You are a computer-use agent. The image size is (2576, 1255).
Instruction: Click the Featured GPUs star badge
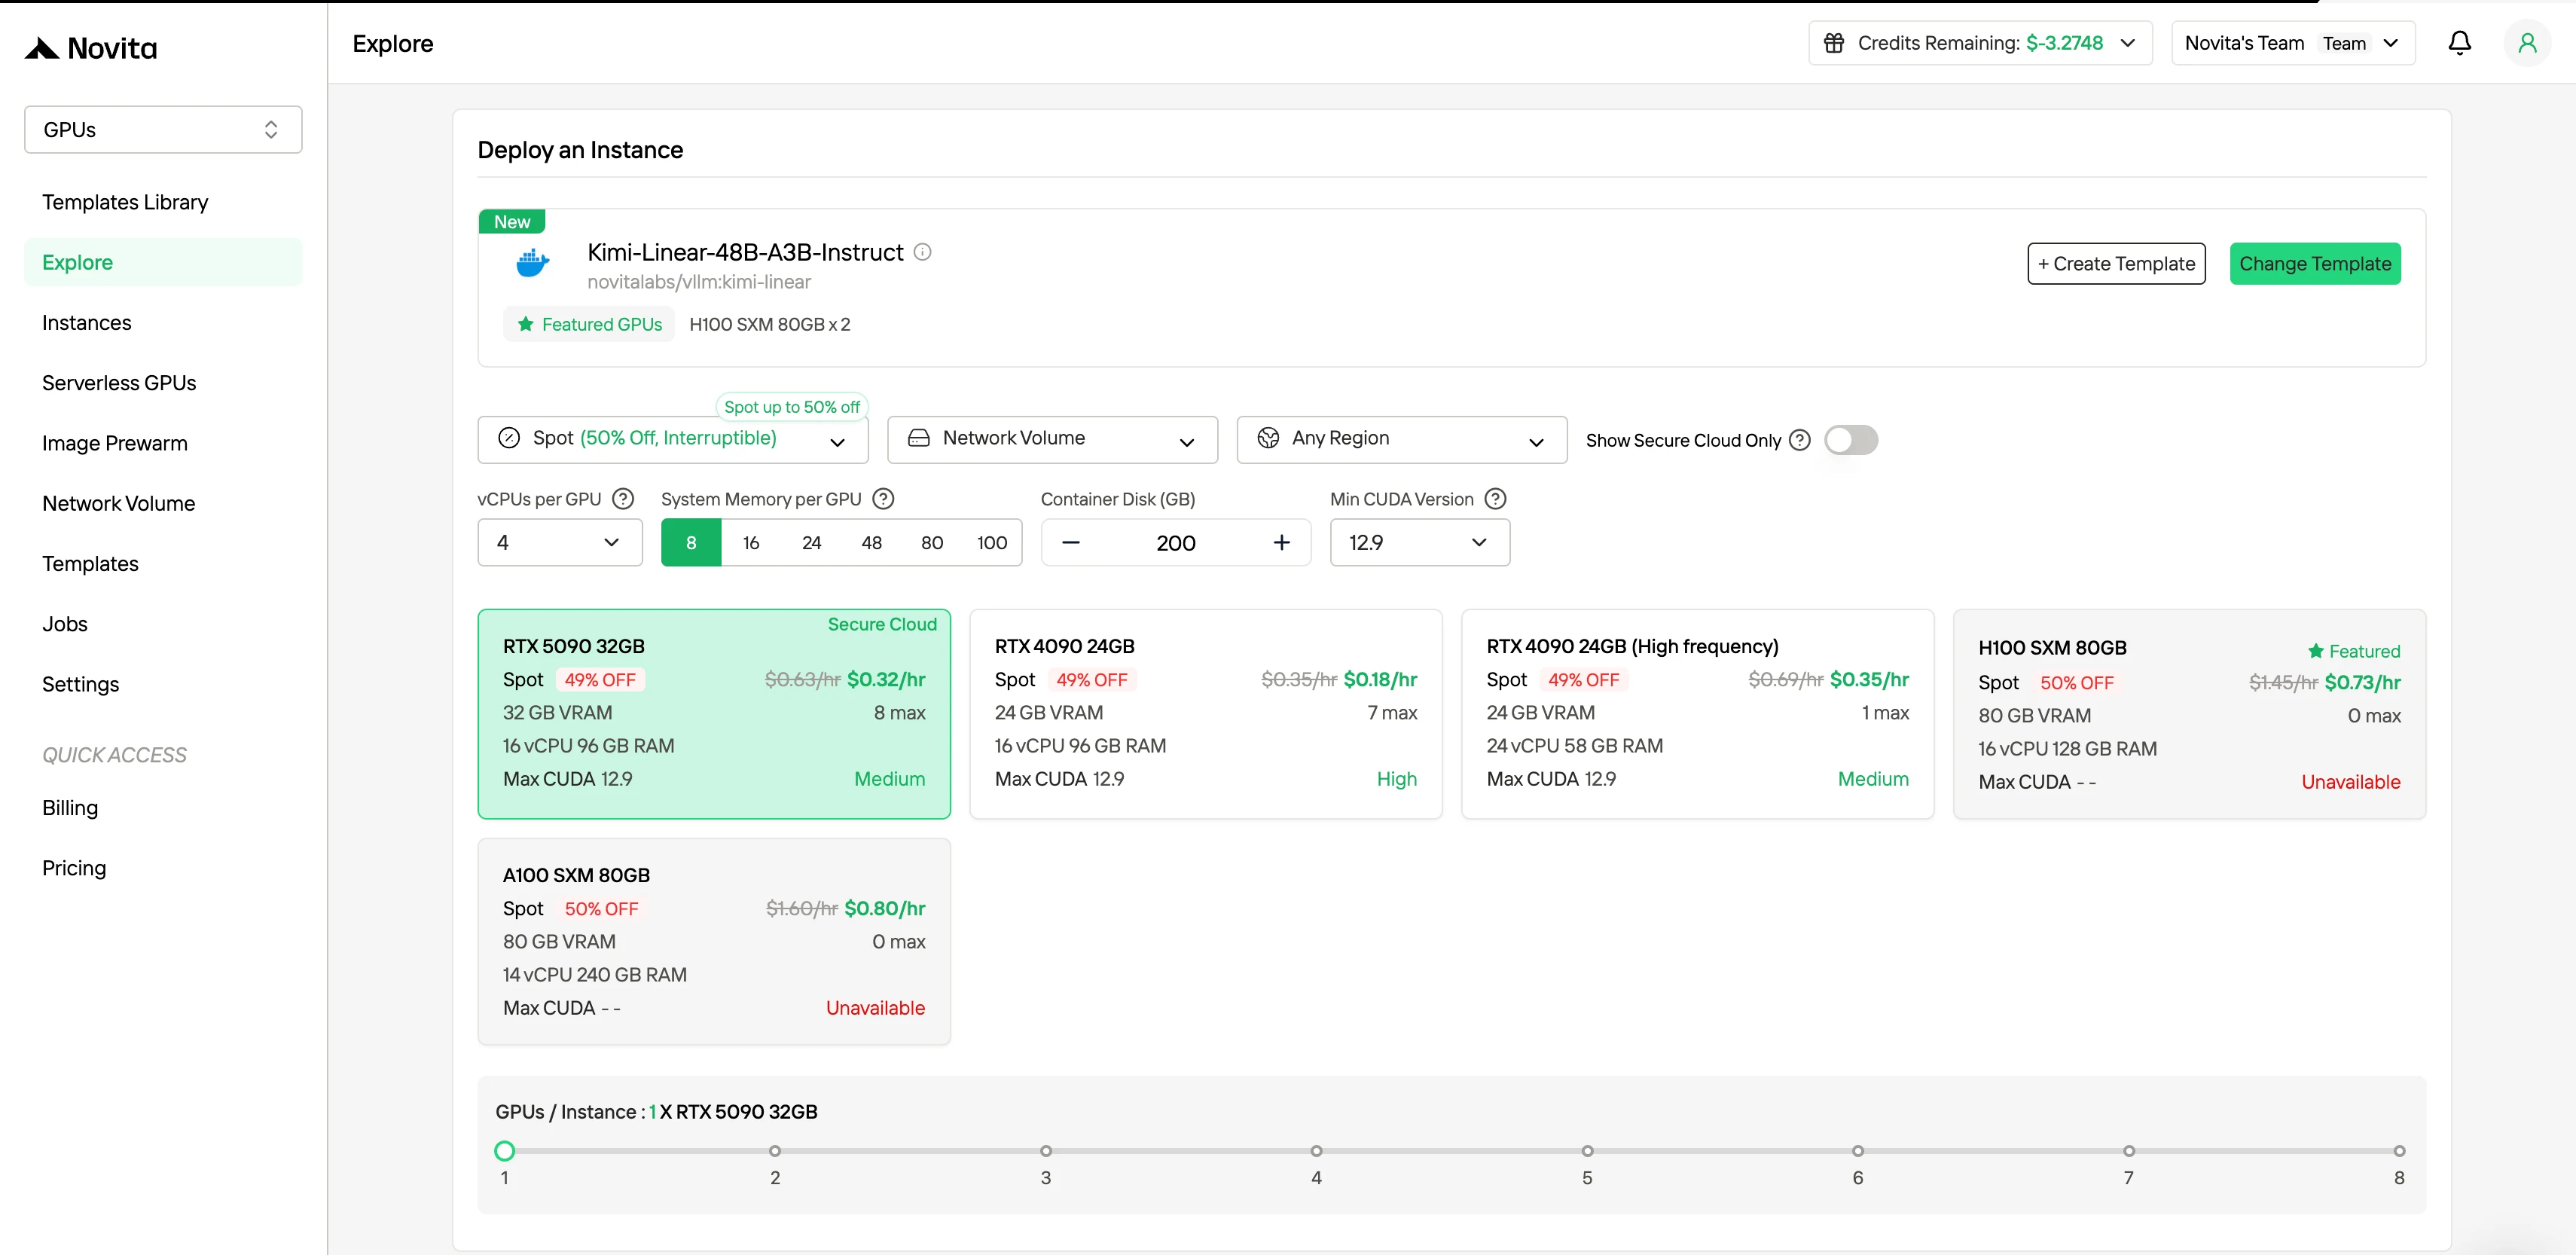[x=589, y=324]
